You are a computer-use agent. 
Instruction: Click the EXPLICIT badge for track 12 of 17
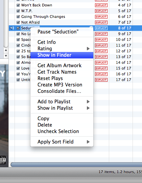pyautogui.click(x=101, y=51)
